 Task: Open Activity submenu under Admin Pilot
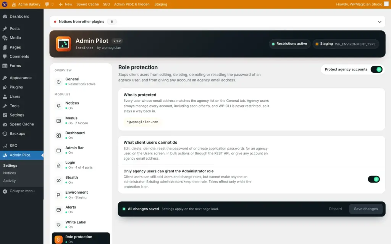(x=10, y=181)
